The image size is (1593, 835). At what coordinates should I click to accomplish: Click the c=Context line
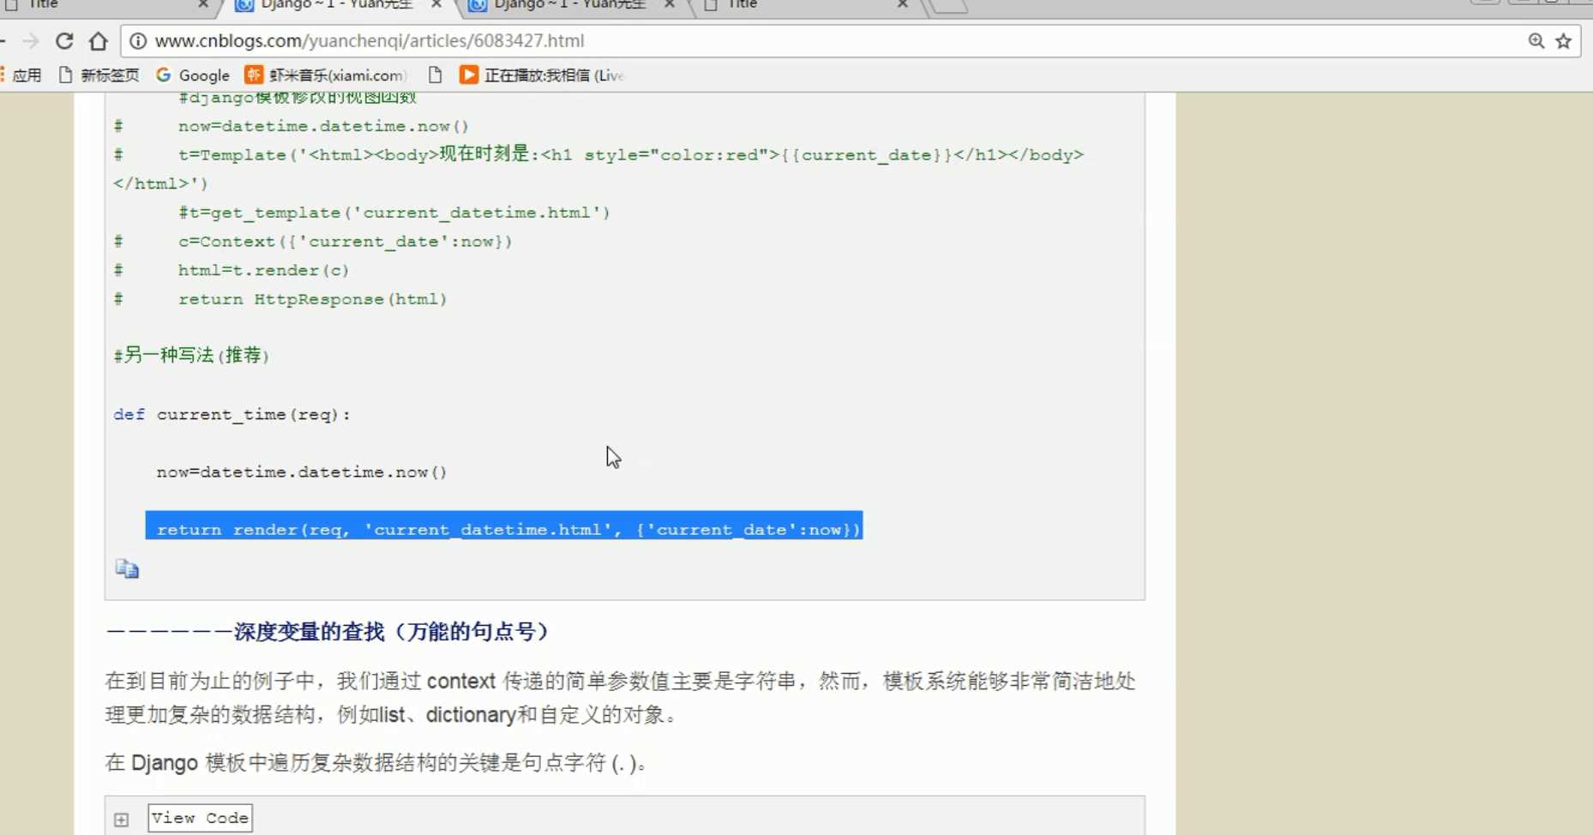(x=345, y=242)
